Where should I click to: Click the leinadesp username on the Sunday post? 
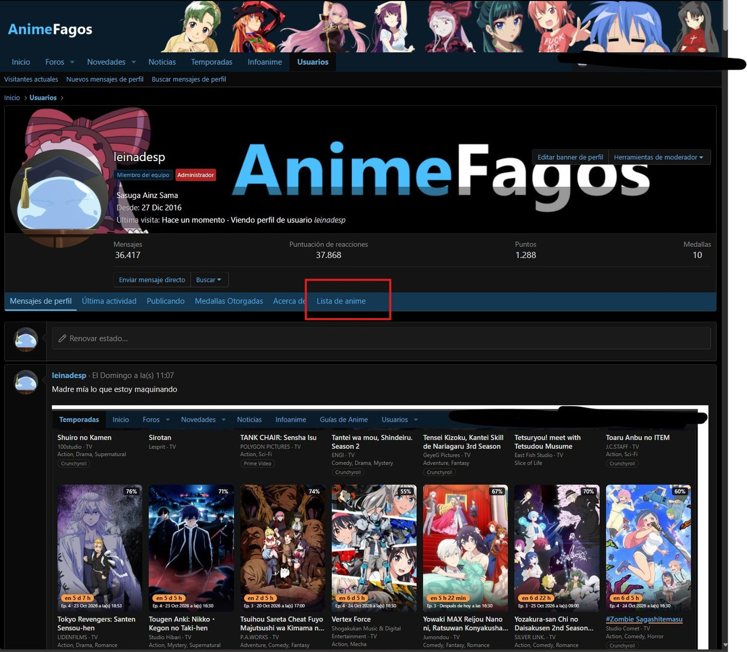(x=69, y=375)
